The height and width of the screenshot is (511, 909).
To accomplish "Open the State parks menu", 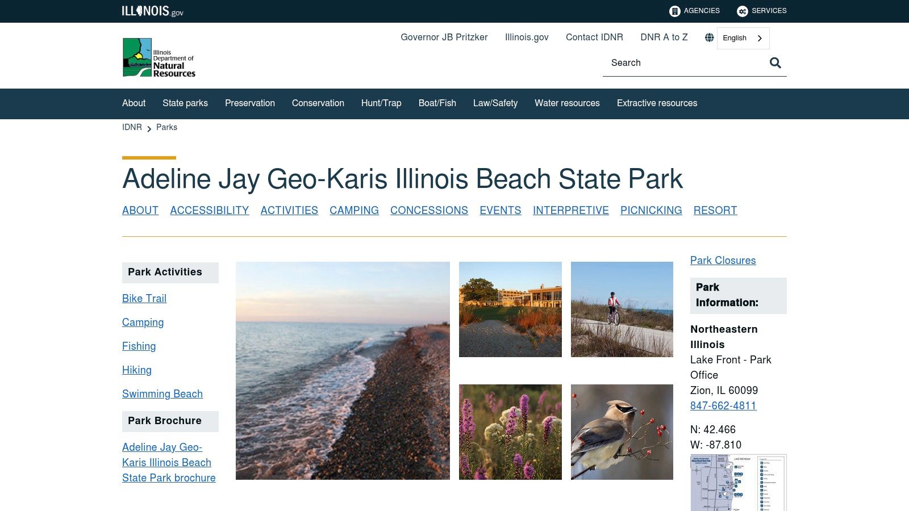I will tap(185, 103).
